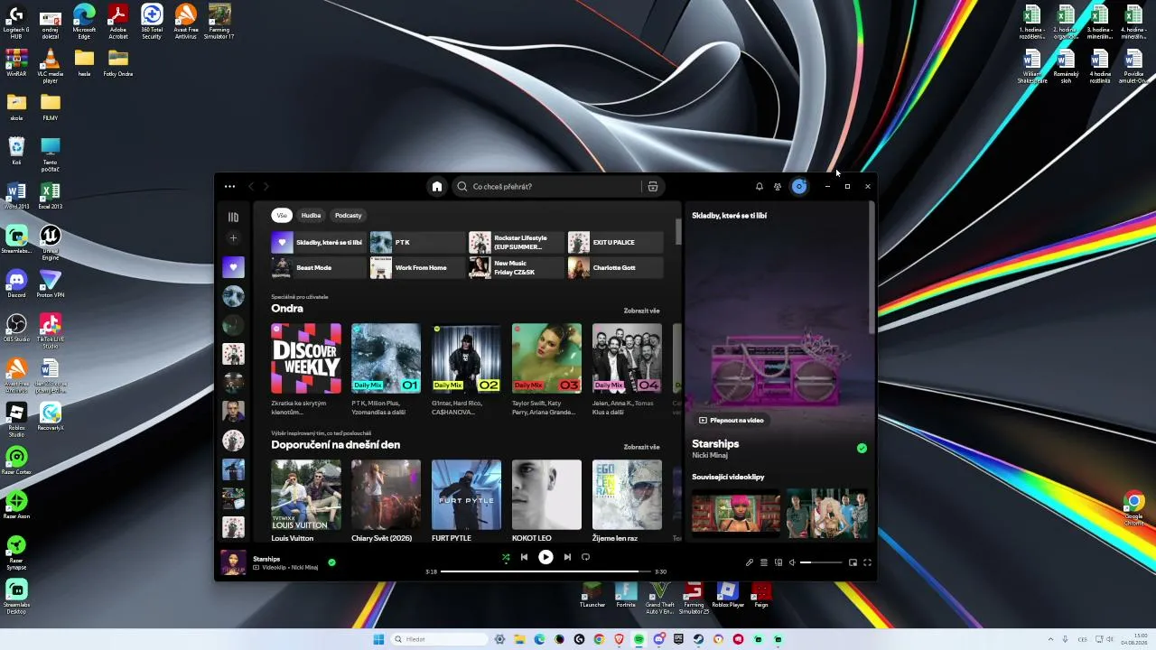Open the Windows Start menu
The image size is (1156, 650).
click(x=378, y=639)
